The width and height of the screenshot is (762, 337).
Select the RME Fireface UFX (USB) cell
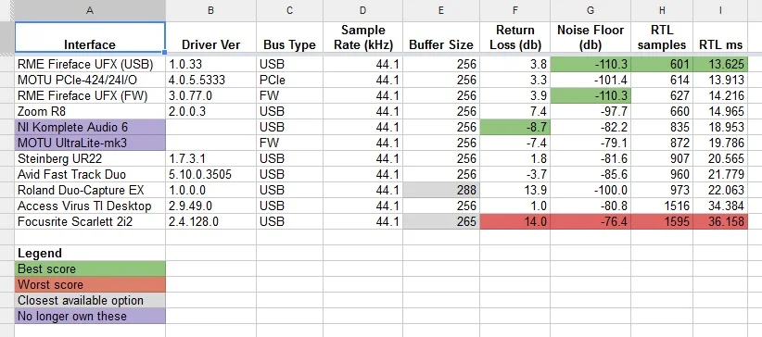point(90,64)
